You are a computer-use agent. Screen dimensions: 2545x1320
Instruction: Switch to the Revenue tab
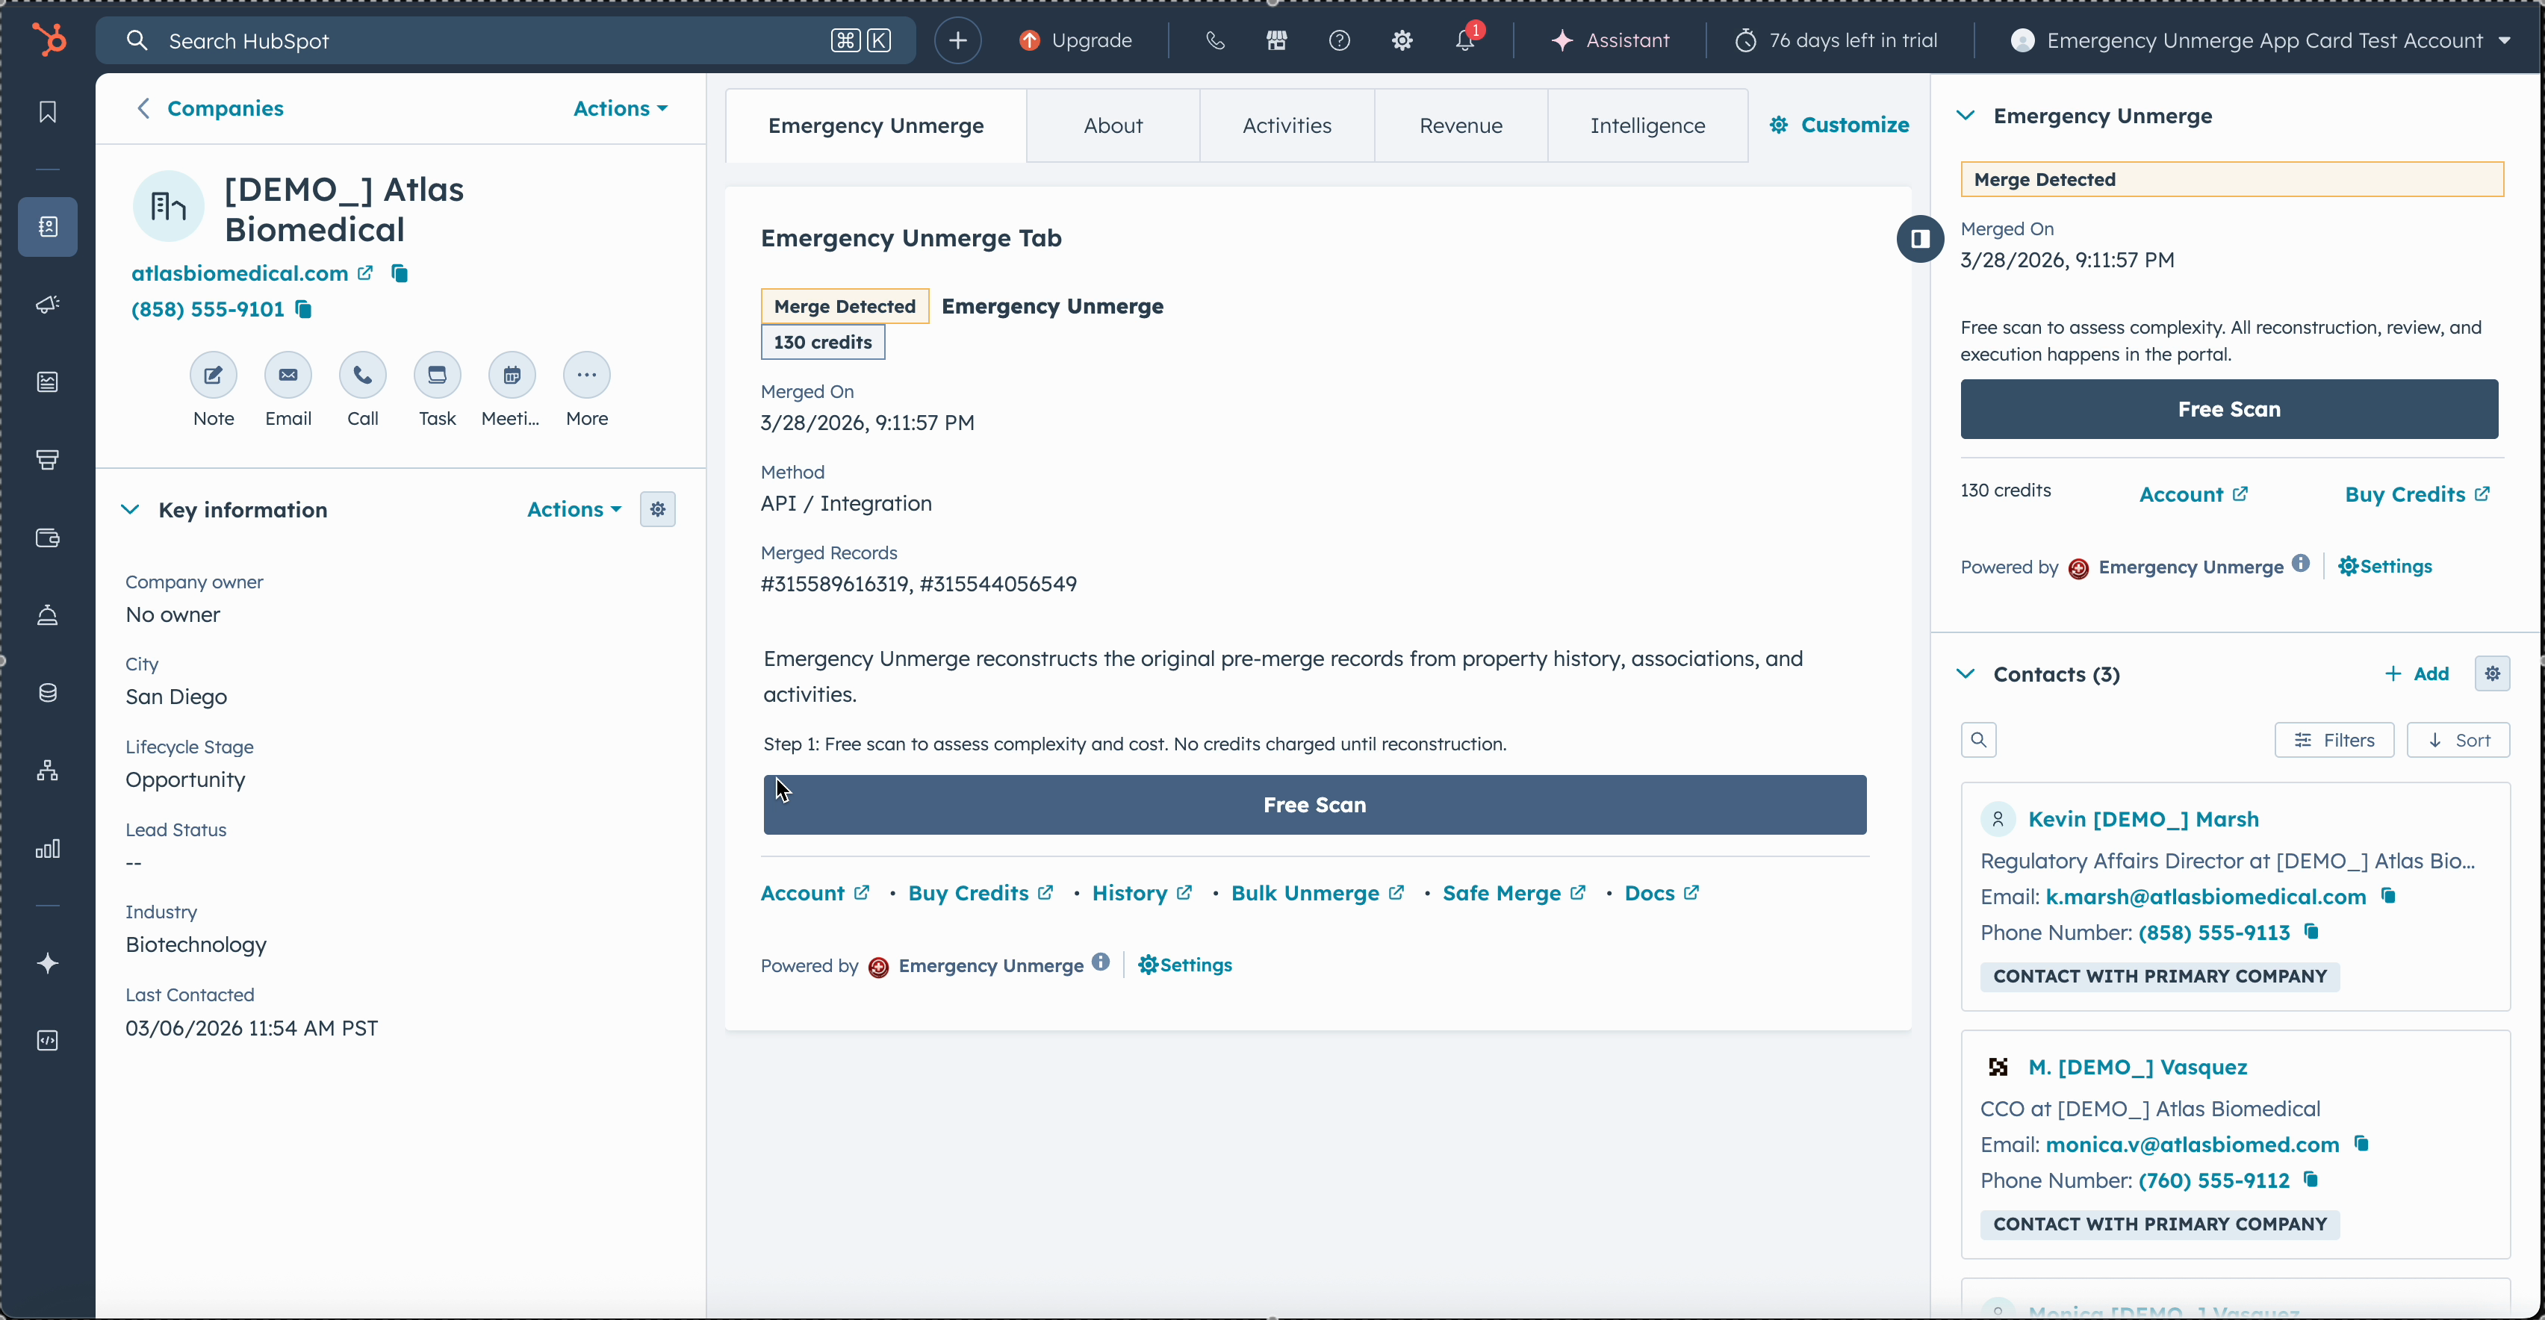[x=1460, y=125]
